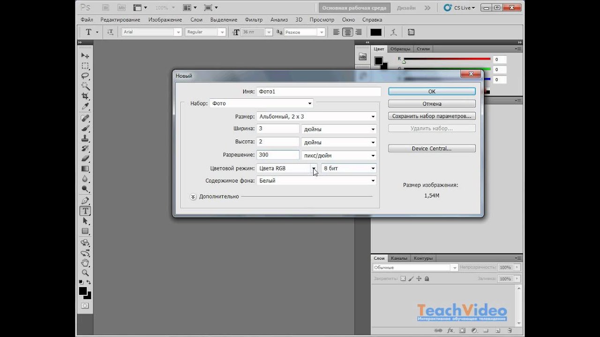Screen dimensions: 600x337
Task: Open the Mini Bridge panel icon in dock
Action: 362,57
